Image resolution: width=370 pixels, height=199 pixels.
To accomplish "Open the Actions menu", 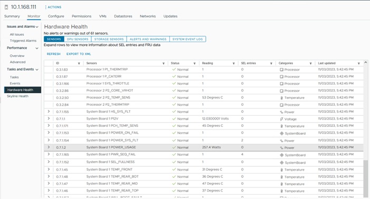I will pos(53,7).
